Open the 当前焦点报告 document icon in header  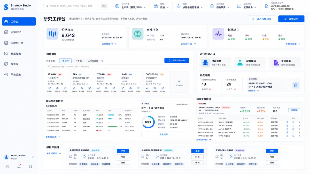[x=266, y=6]
